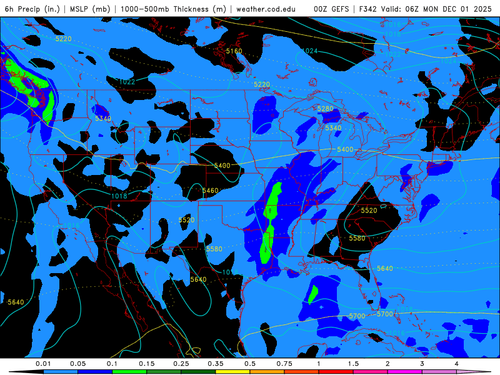Click the 1024 label over Hudson Bay
Viewport: 500px width, 375px height.
pyautogui.click(x=309, y=51)
